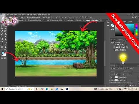Select the Lasso tool

pyautogui.click(x=2, y=26)
